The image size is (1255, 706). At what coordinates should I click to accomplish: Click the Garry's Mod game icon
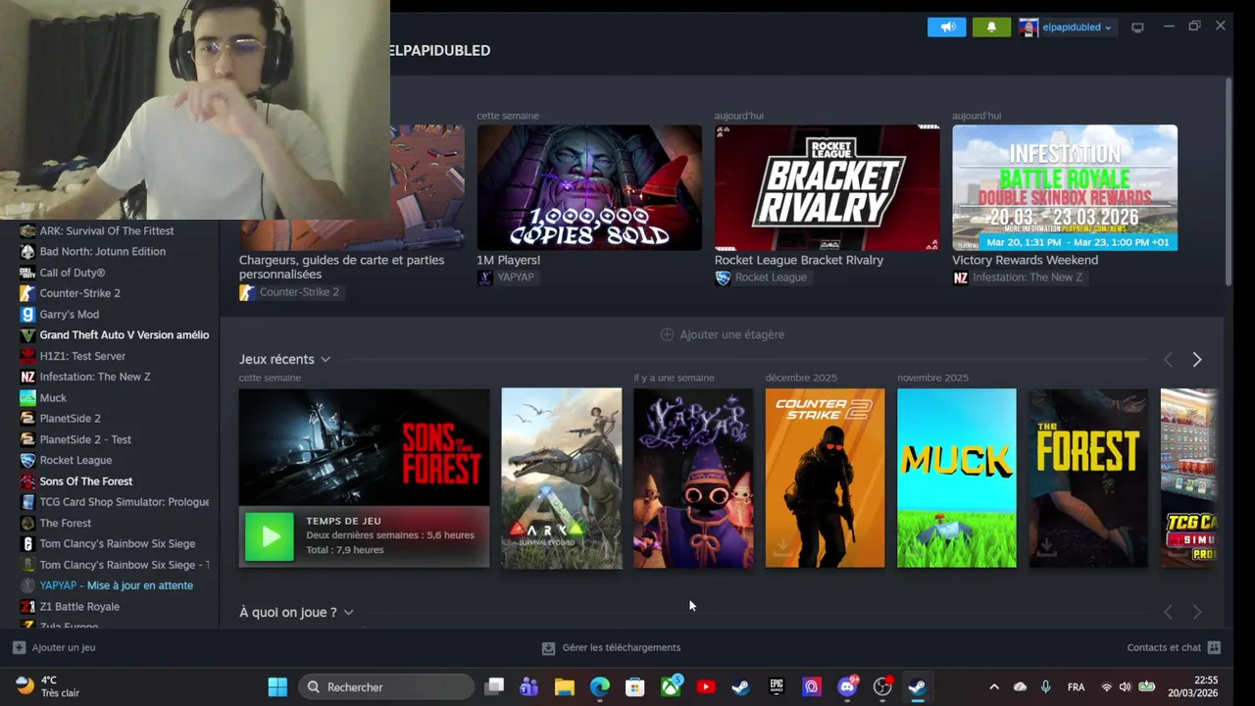click(x=27, y=314)
